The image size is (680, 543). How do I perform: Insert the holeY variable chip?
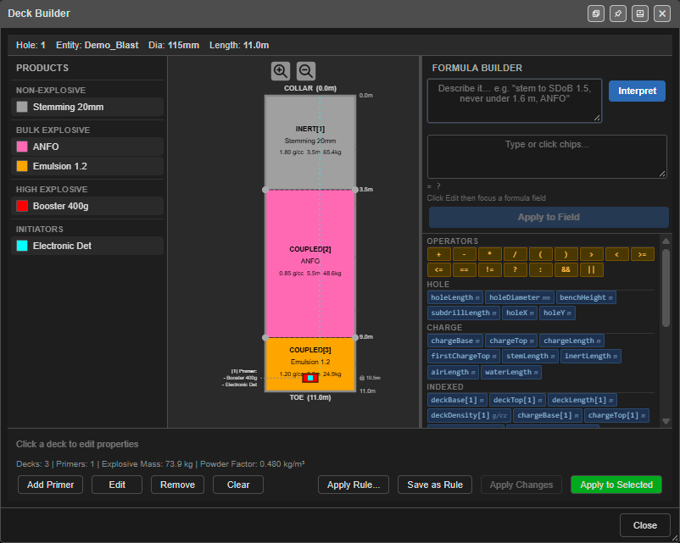point(557,313)
